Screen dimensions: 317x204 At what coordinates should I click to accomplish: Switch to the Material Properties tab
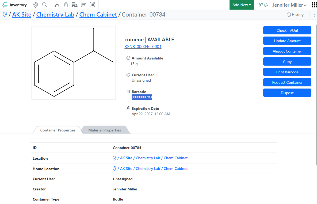coord(105,130)
